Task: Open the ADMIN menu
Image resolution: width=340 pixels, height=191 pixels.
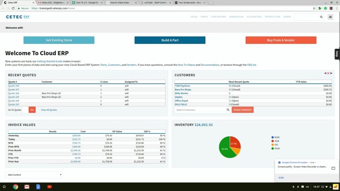Action: coord(287,16)
